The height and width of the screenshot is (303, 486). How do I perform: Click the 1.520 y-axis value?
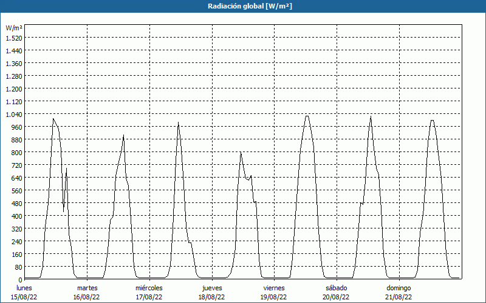(14, 38)
